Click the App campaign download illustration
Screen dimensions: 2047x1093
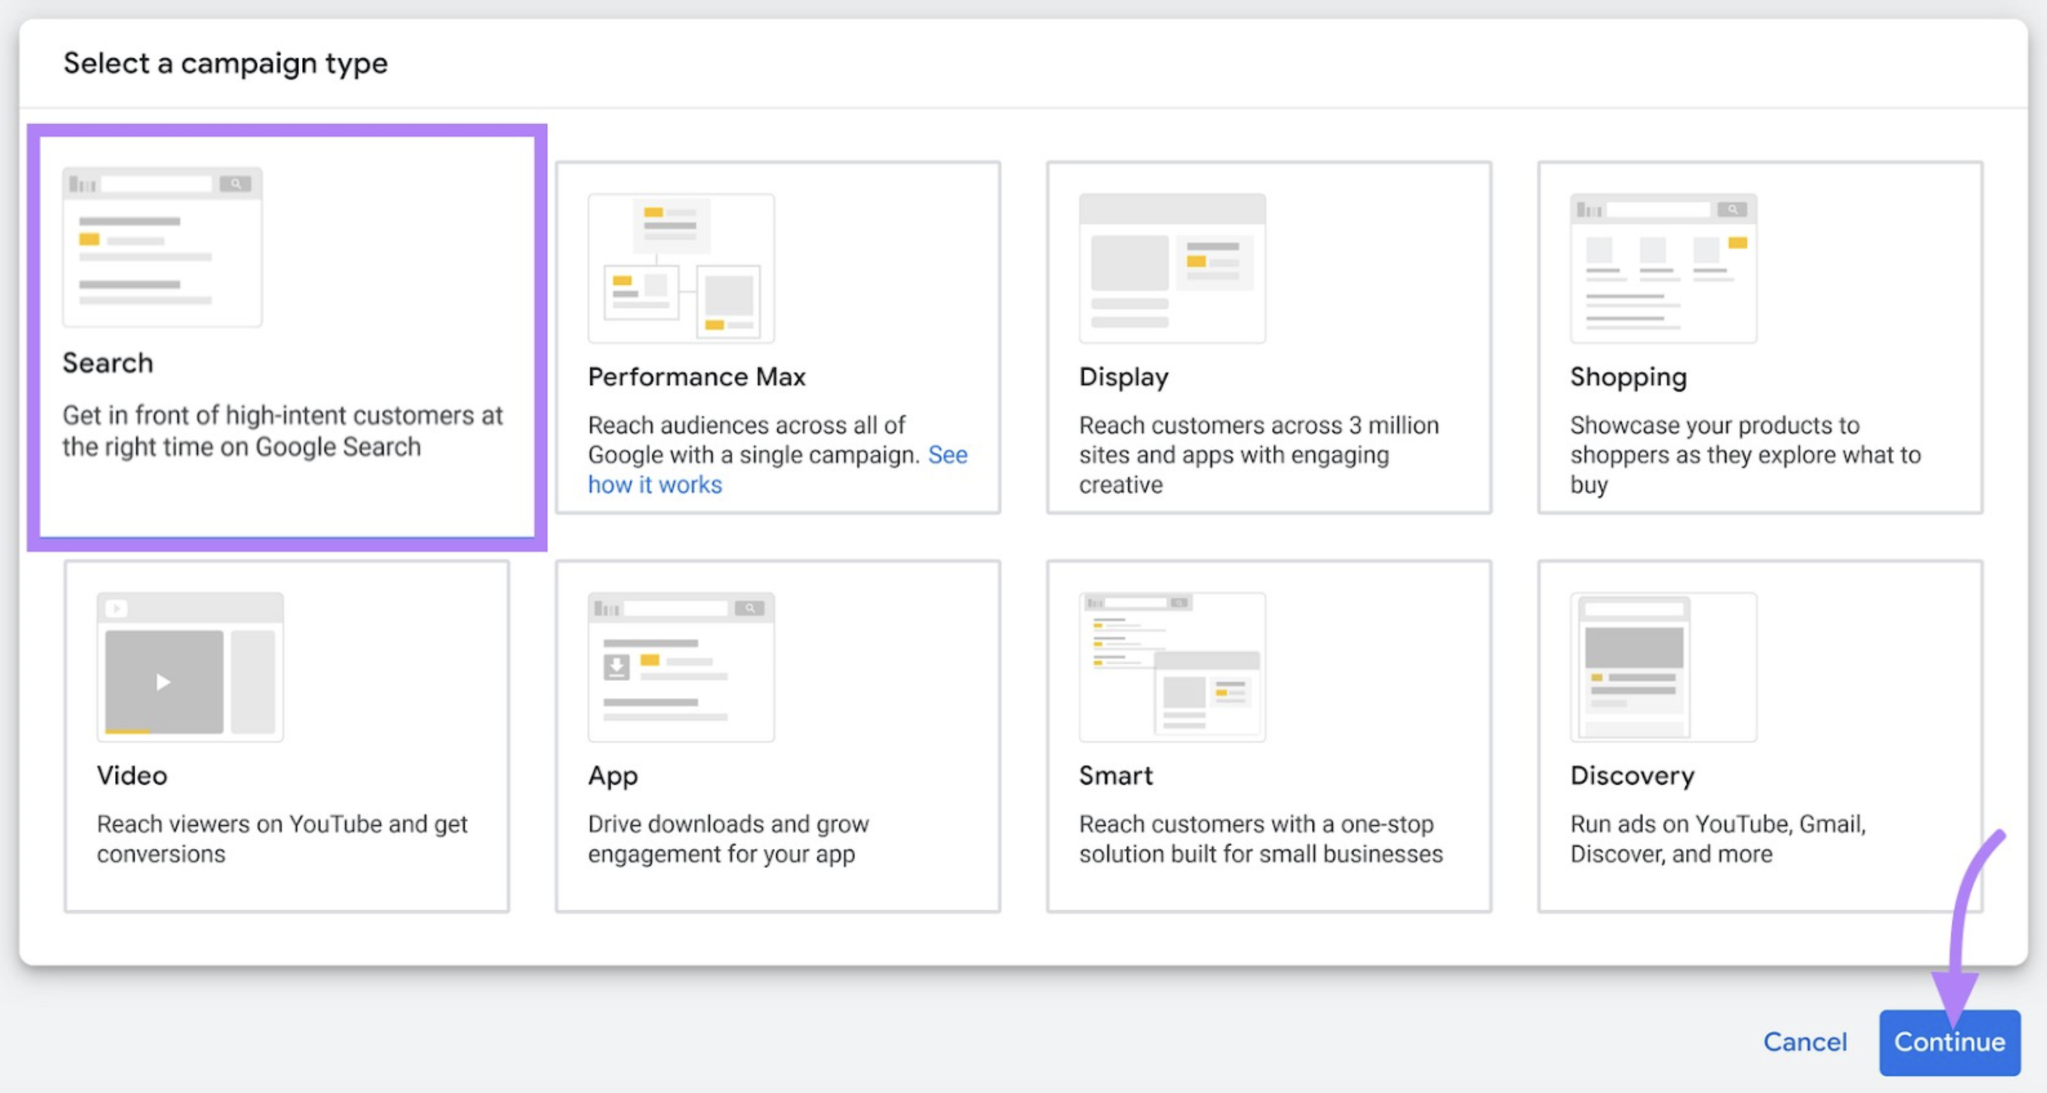pos(681,667)
